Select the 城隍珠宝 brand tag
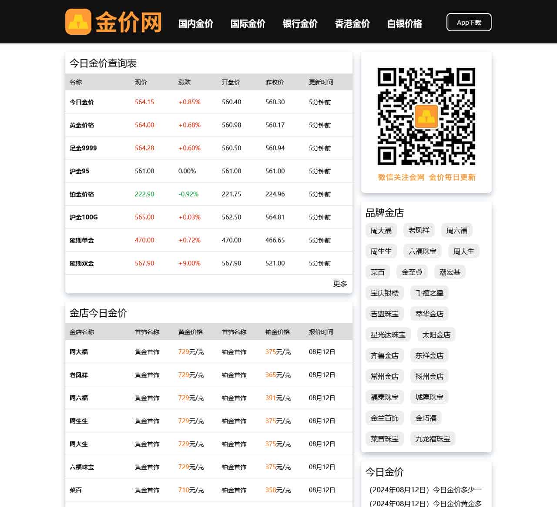This screenshot has width=557, height=507. click(429, 397)
